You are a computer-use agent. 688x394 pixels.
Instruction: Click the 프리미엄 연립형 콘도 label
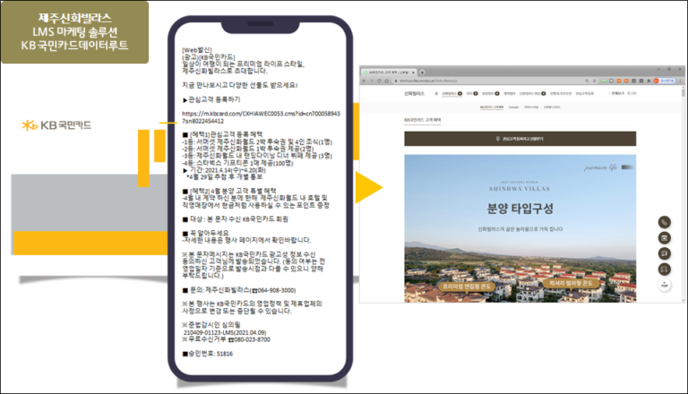pyautogui.click(x=467, y=286)
